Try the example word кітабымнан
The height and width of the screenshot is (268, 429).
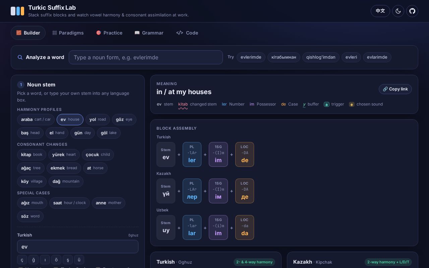pyautogui.click(x=284, y=57)
